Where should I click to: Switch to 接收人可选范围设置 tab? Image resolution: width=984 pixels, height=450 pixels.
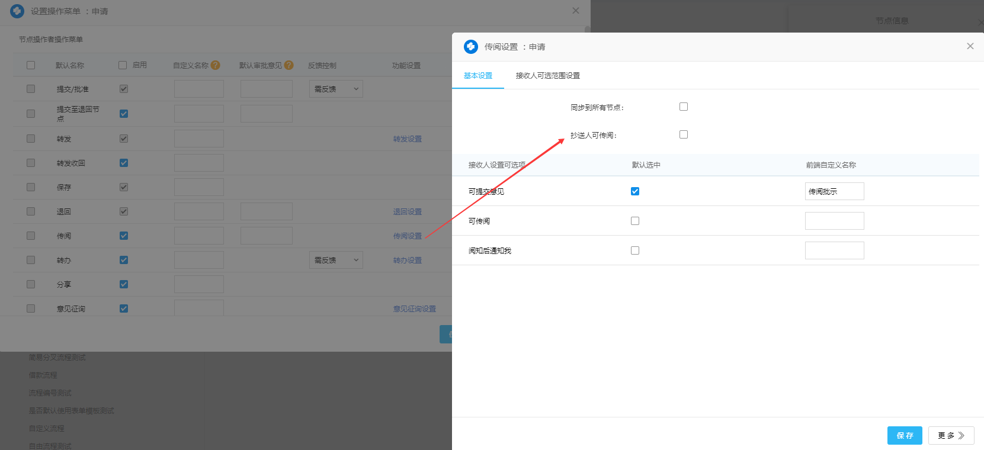[547, 76]
